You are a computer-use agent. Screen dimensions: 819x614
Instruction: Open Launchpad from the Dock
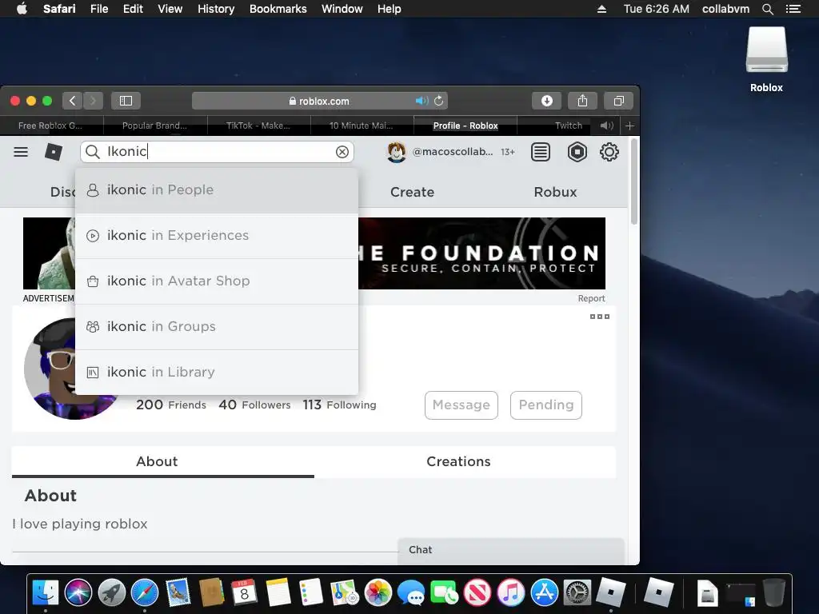tap(112, 592)
